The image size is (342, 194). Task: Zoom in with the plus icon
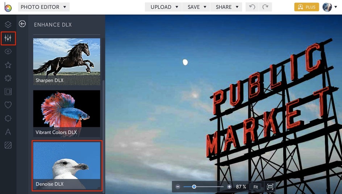[x=229, y=187]
